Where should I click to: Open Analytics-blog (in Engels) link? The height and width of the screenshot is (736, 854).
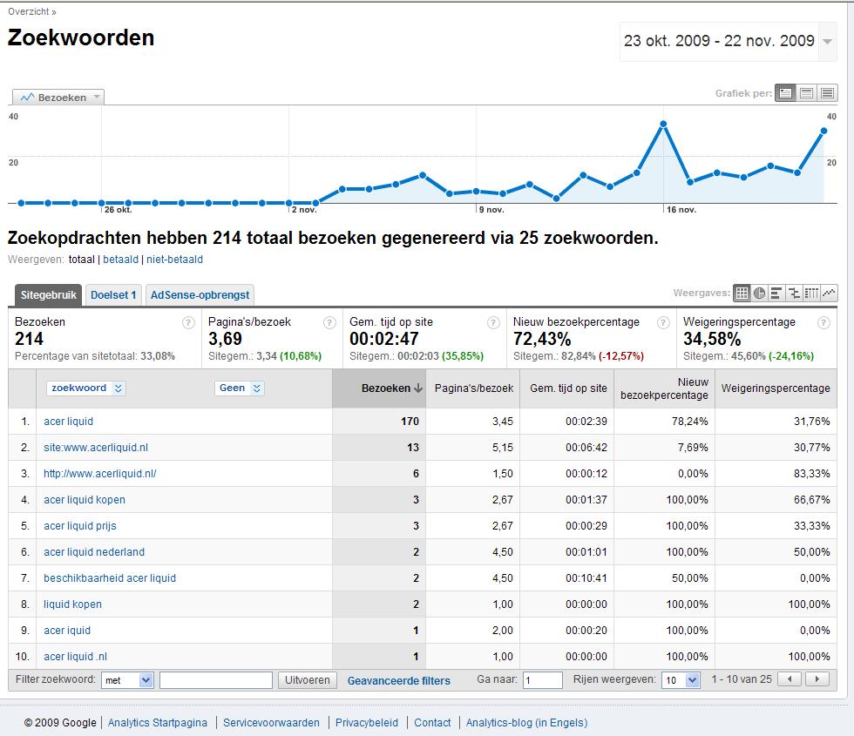click(x=526, y=722)
